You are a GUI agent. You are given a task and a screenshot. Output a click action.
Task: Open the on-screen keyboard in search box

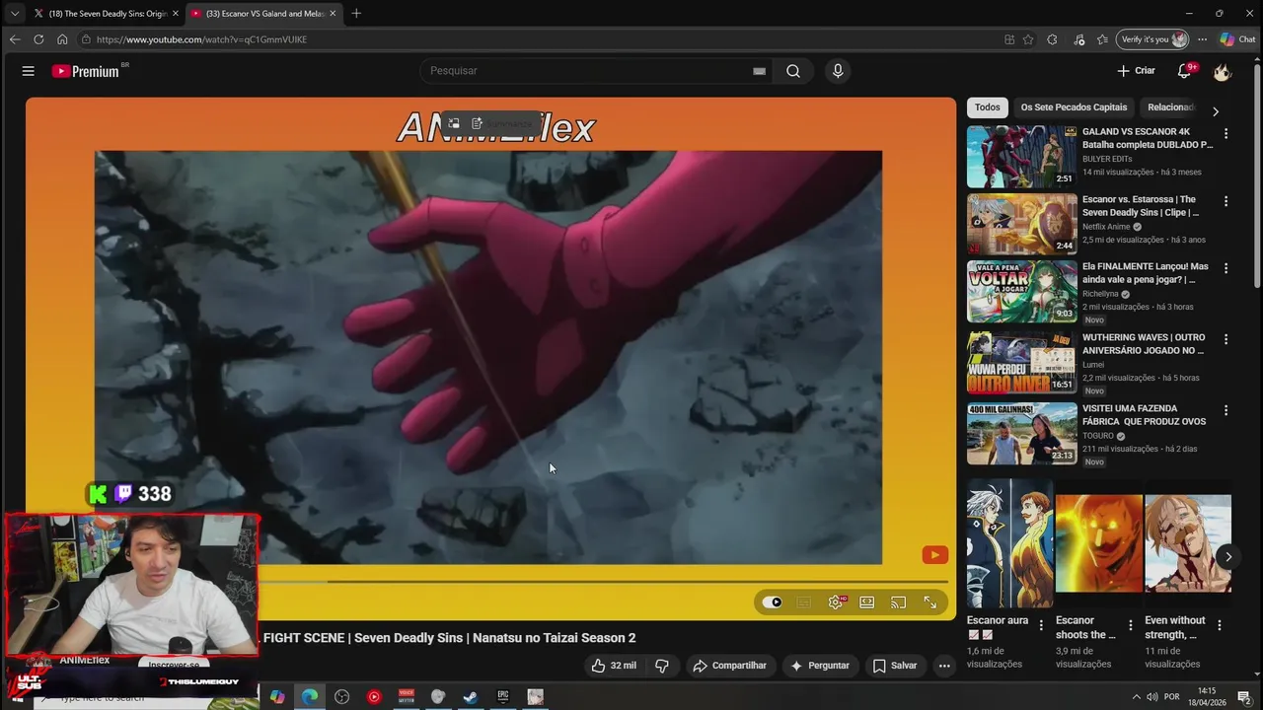759,71
